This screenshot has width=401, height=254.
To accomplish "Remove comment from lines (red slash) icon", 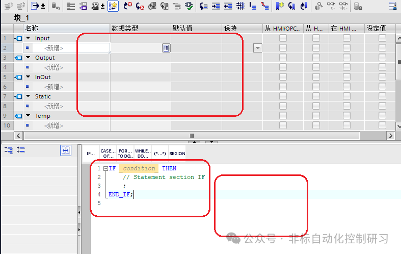I will pyautogui.click(x=265, y=6).
